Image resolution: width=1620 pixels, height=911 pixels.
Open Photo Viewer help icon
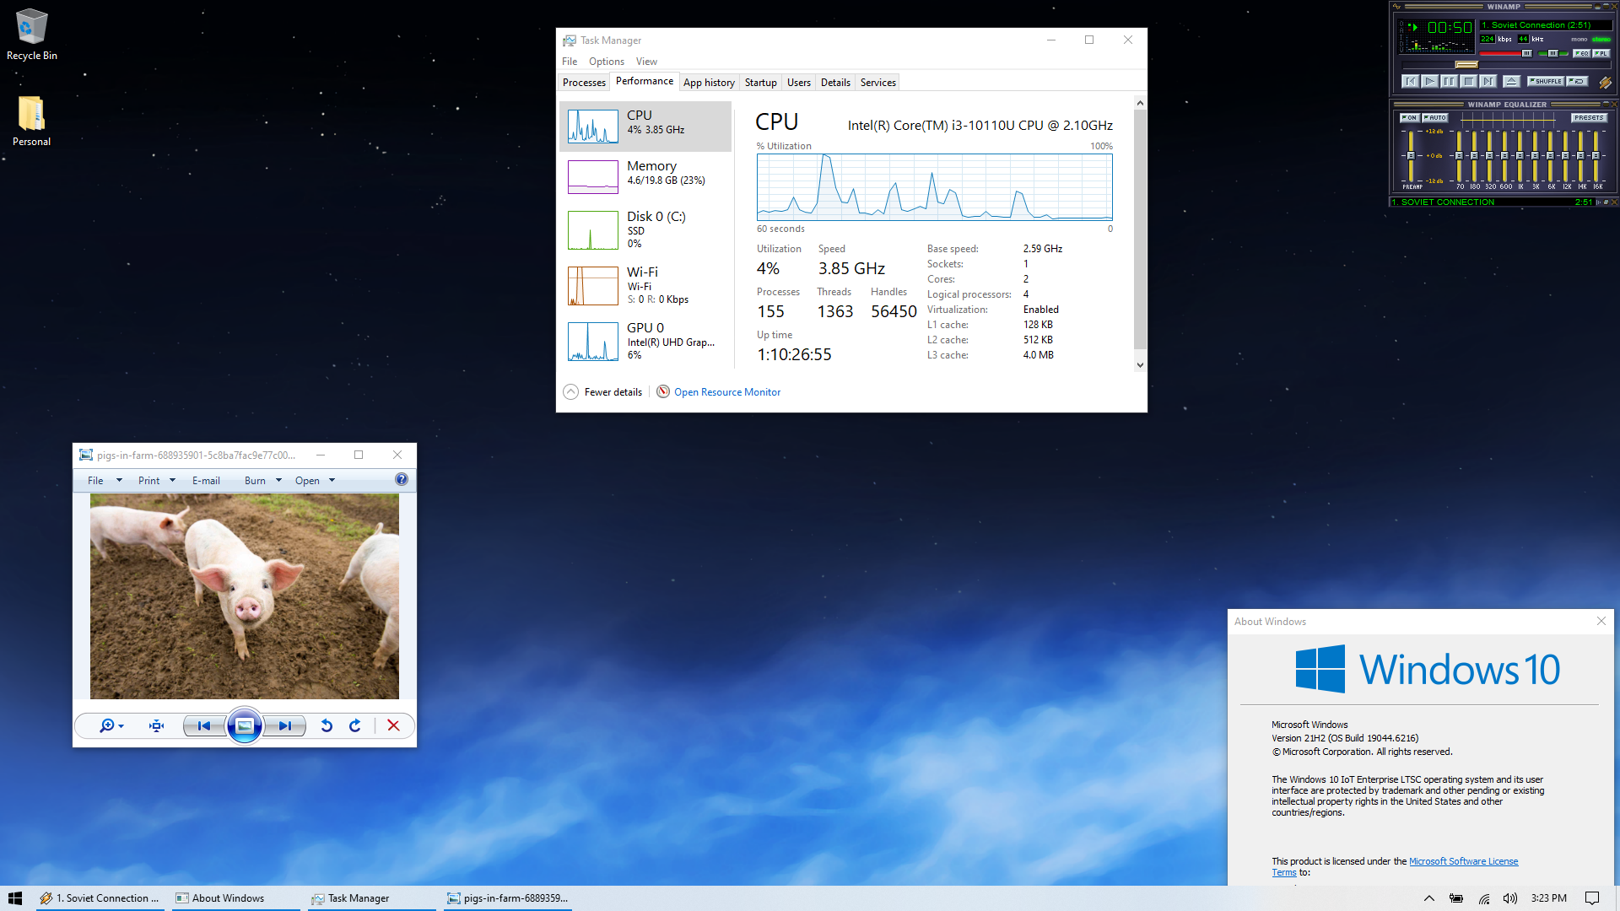pos(402,480)
